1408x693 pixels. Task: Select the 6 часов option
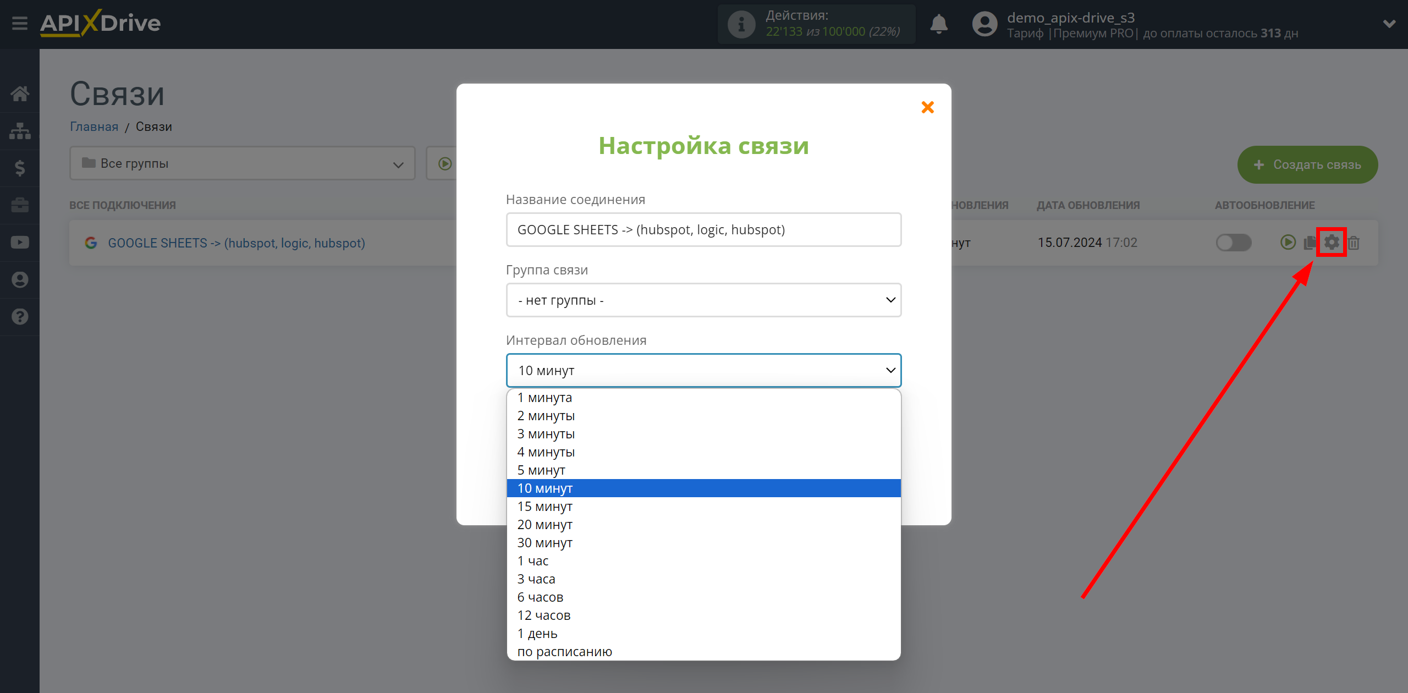click(x=703, y=597)
